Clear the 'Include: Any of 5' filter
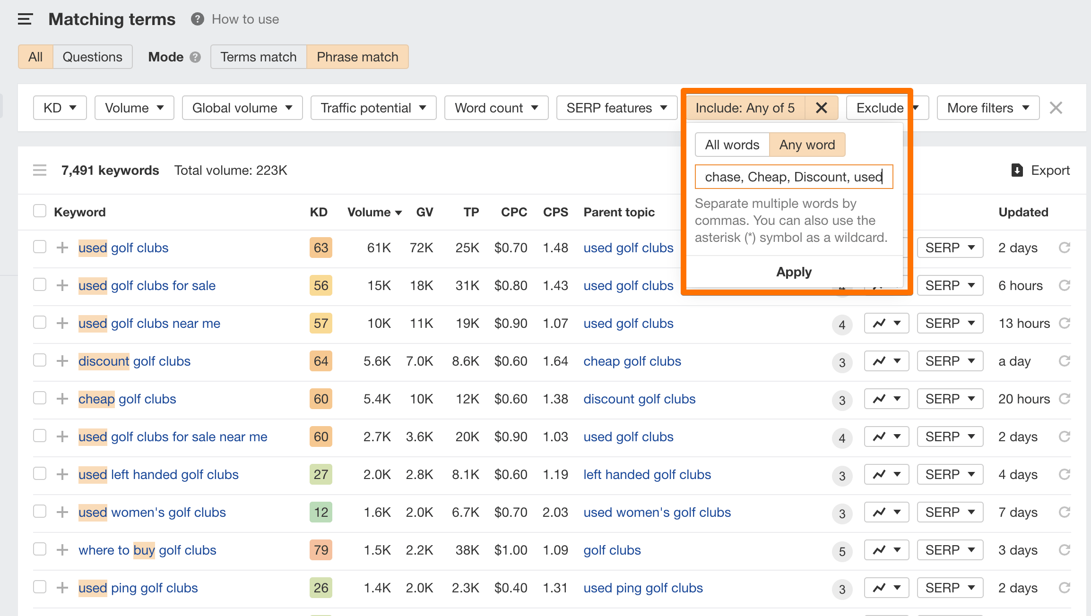 pos(821,107)
